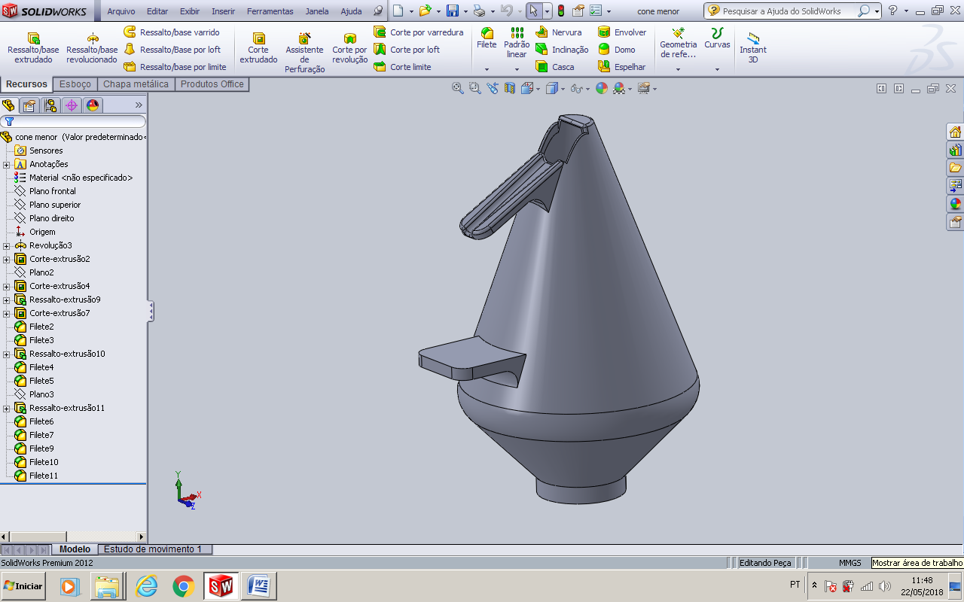Expand the Corte-extrusão2 feature
Image resolution: width=964 pixels, height=602 pixels.
point(7,259)
